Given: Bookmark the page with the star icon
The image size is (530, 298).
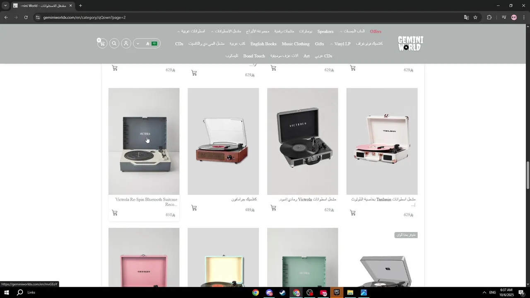Looking at the screenshot, I should click(x=475, y=17).
